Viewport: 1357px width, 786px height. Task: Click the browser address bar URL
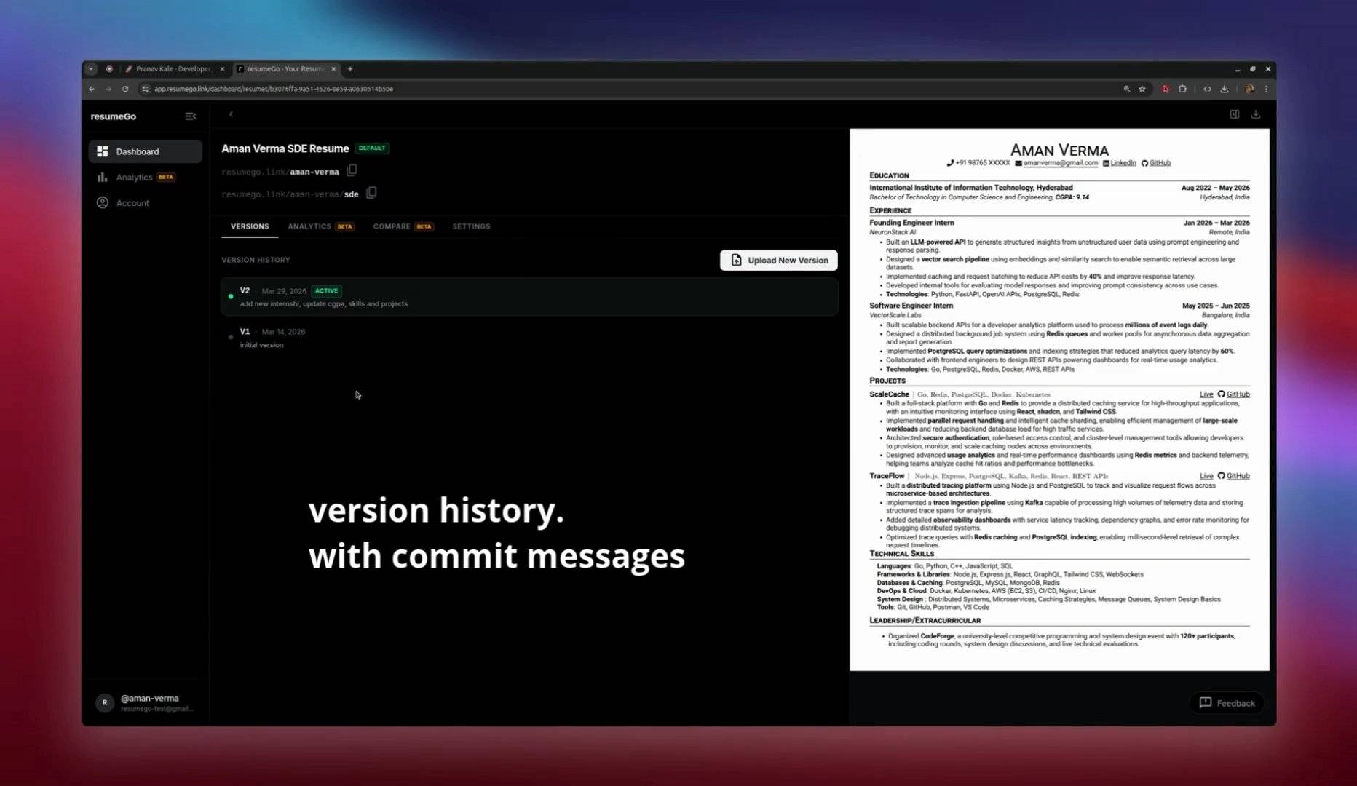274,89
